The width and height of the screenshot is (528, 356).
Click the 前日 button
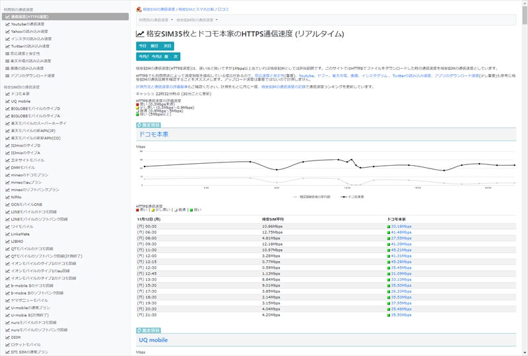click(x=154, y=46)
